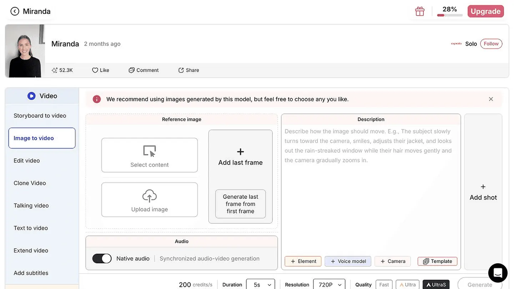Viewport: 514px width, 289px height.
Task: Click the Share icon
Action: tap(181, 70)
